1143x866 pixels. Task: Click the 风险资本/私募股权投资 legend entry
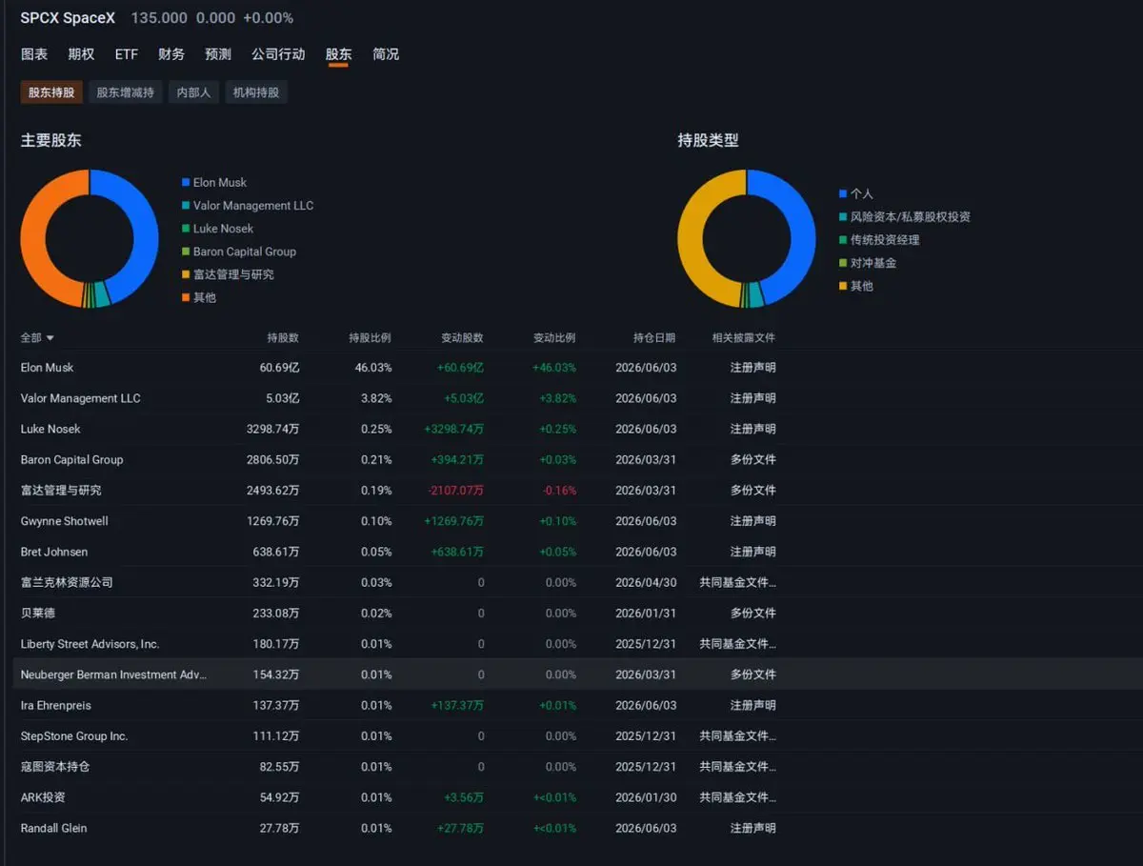(904, 216)
